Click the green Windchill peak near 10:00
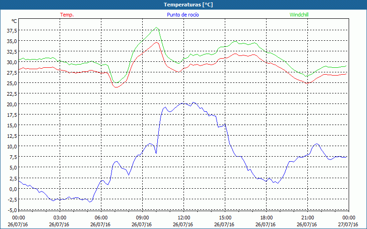This screenshot has width=367, height=229. 156,27
